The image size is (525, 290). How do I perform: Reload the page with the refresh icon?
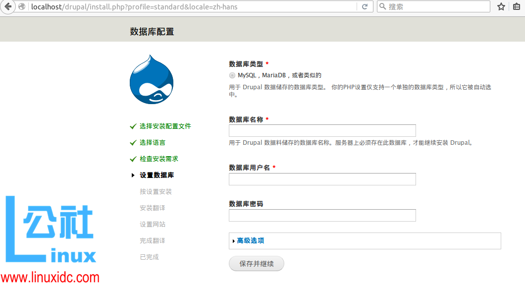364,7
